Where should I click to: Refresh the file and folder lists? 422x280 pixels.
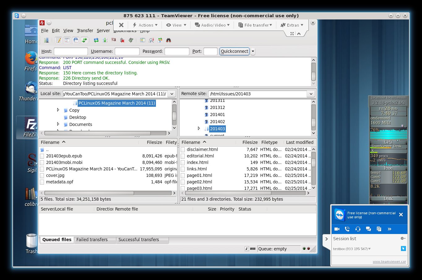pos(96,40)
